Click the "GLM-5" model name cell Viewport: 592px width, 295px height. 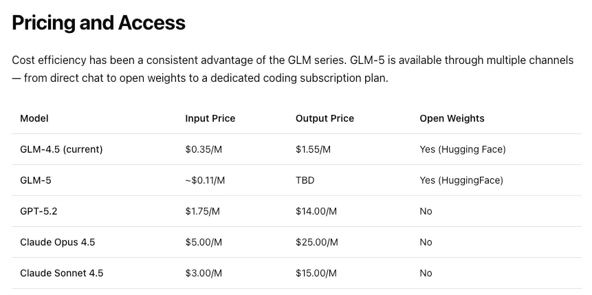click(36, 180)
